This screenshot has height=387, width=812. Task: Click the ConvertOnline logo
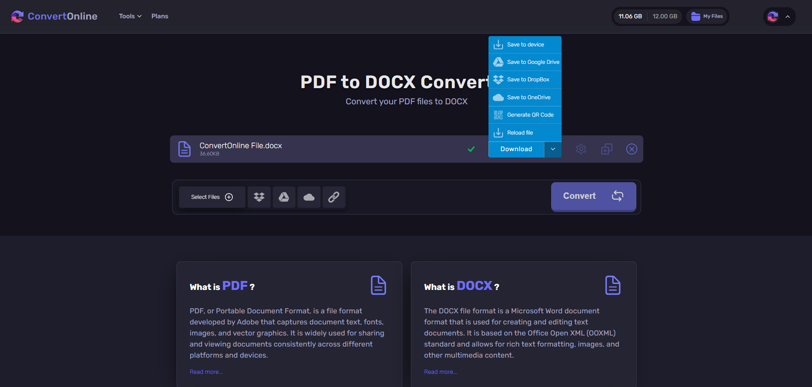coord(55,16)
